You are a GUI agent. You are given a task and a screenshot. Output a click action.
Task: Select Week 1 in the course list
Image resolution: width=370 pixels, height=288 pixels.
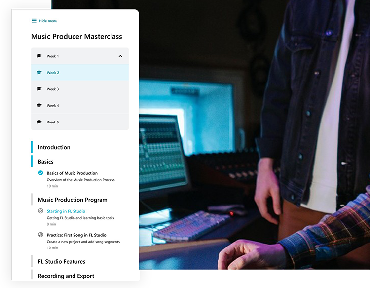[80, 56]
